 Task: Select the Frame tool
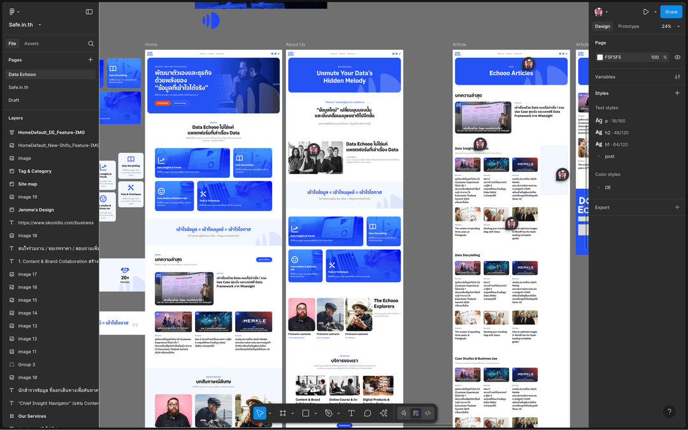click(283, 413)
